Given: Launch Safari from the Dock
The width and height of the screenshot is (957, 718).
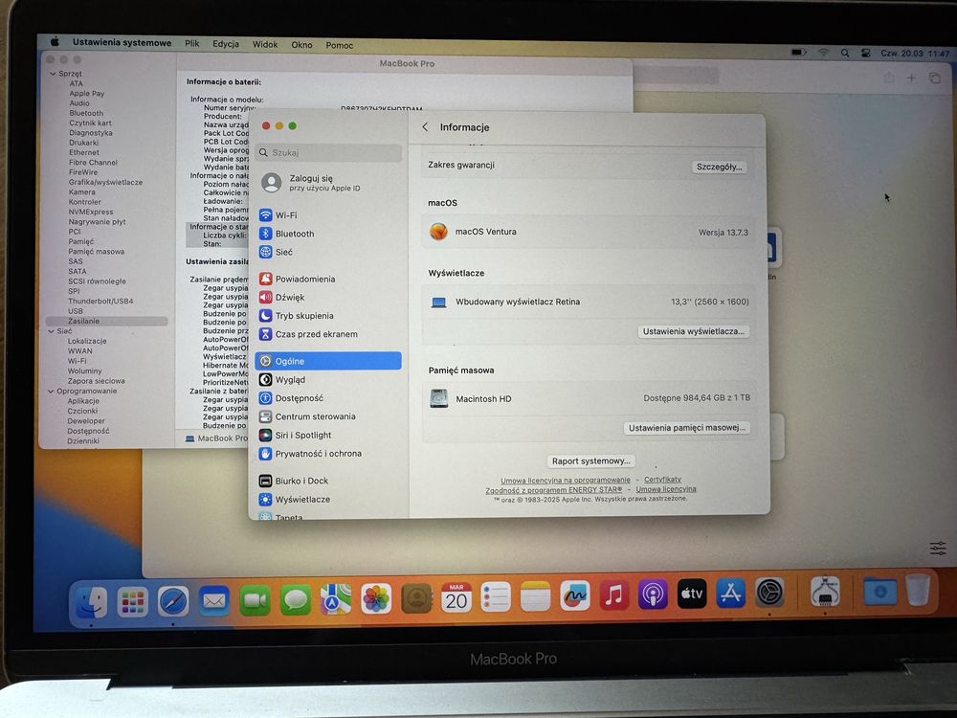Looking at the screenshot, I should tap(173, 601).
